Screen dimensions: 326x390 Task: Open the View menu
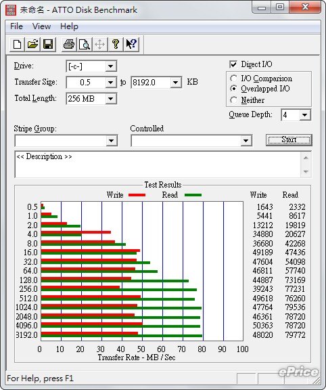[x=41, y=26]
